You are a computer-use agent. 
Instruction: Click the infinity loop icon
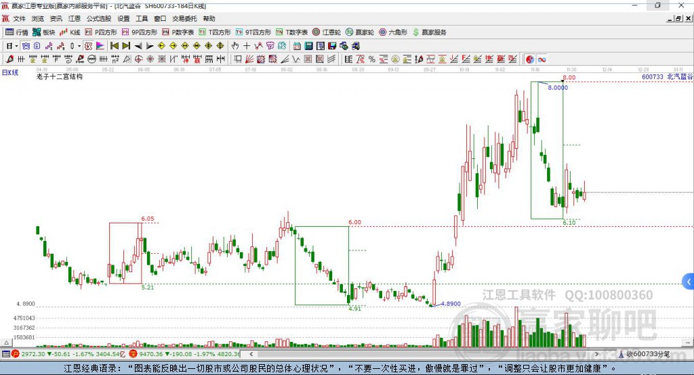pyautogui.click(x=542, y=60)
